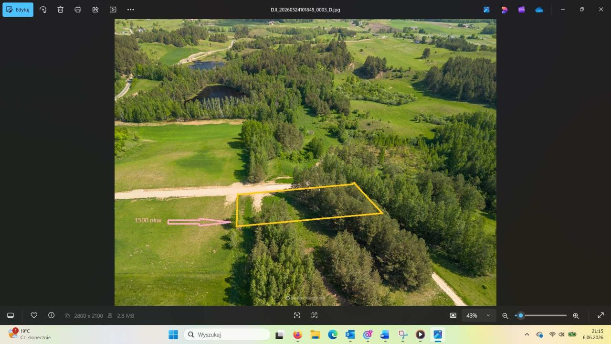This screenshot has height=344, width=611.
Task: Print the photo via the printer icon
Action: 78,10
